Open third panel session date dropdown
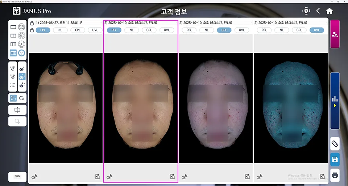The width and height of the screenshot is (348, 186). point(215,23)
